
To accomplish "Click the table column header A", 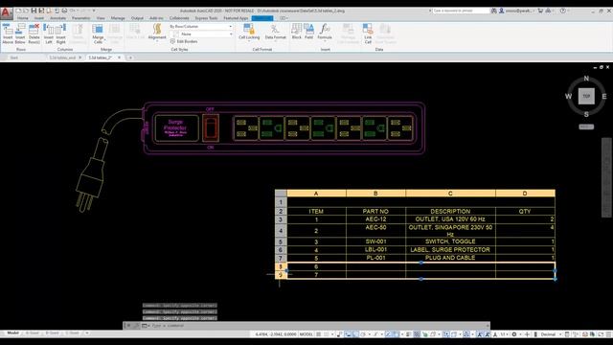I will pyautogui.click(x=316, y=194).
